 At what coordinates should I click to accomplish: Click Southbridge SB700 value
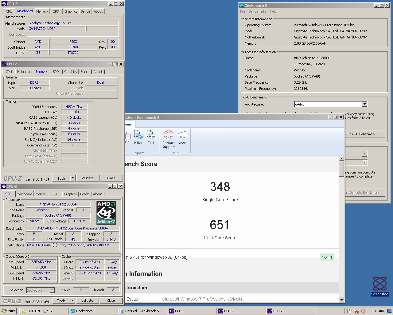73,47
